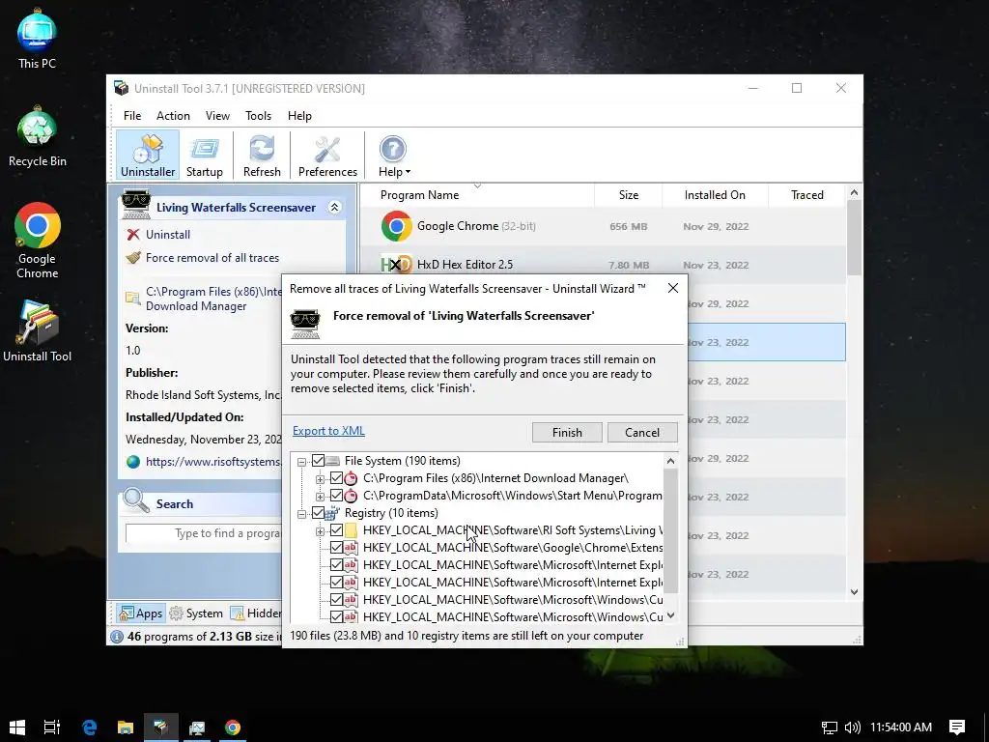Click the program list vertical scrollbar thumb
This screenshot has height=742, width=989.
854,237
